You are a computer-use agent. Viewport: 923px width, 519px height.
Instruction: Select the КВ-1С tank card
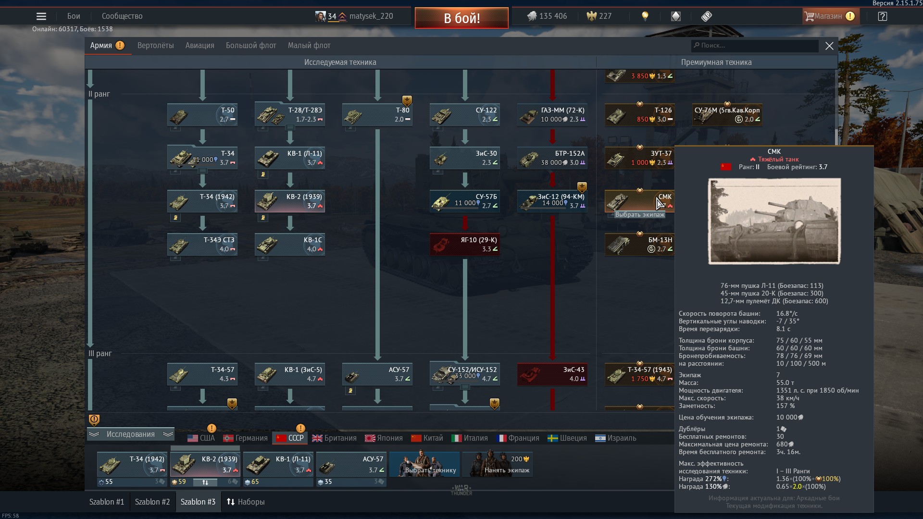290,245
